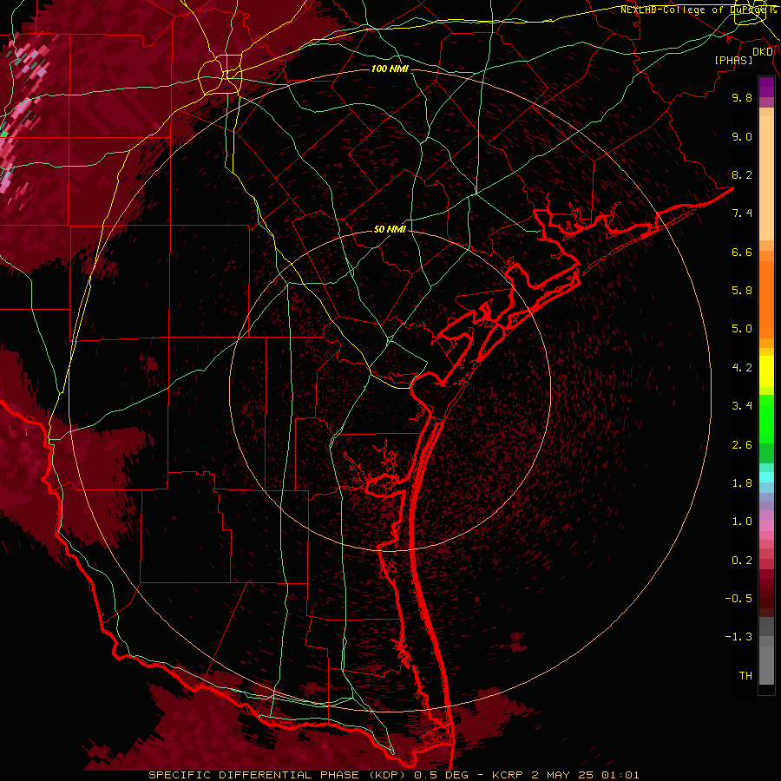Click the -0.5 legend value
The image size is (781, 781).
(738, 599)
